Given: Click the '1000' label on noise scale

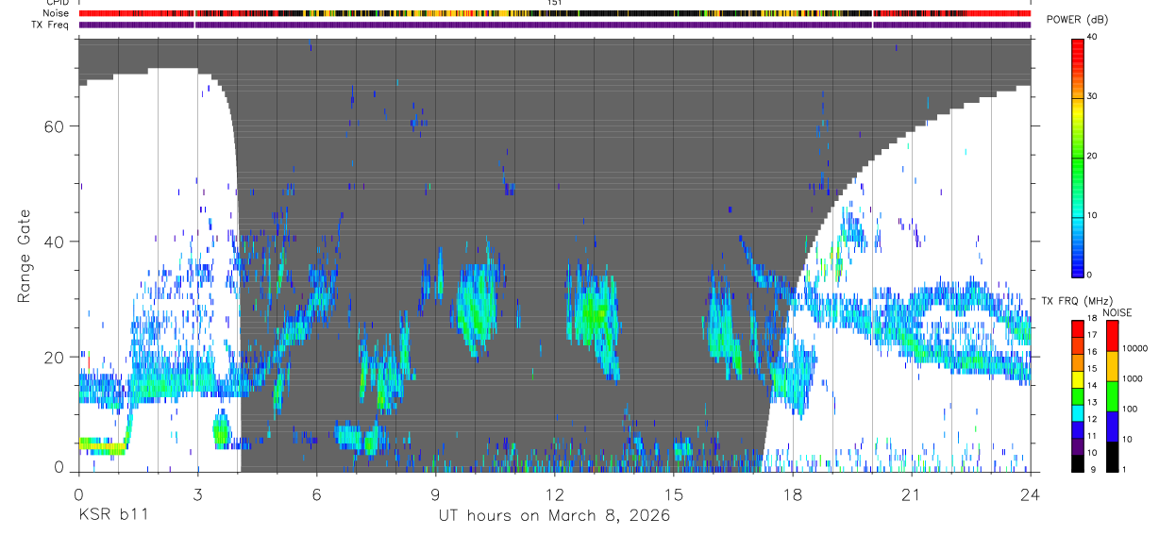Looking at the screenshot, I should click(x=1132, y=378).
